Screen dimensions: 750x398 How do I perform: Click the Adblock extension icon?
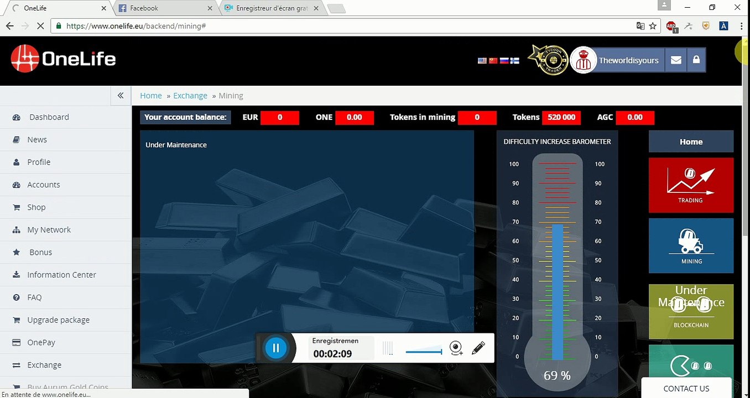coord(671,27)
